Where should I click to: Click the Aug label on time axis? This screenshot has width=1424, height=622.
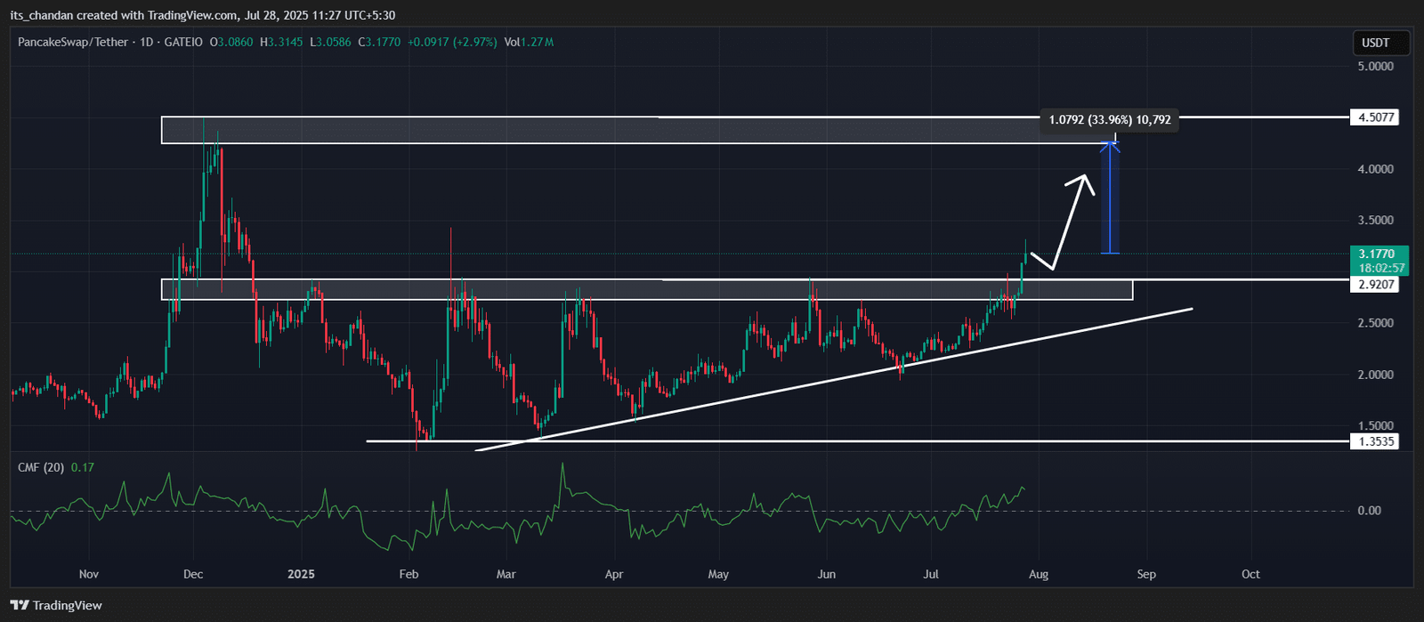coord(1039,574)
